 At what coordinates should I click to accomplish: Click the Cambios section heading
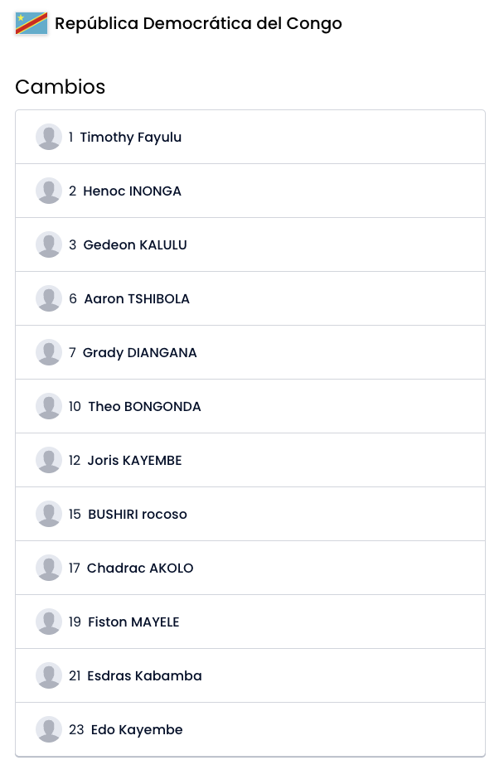[x=60, y=87]
